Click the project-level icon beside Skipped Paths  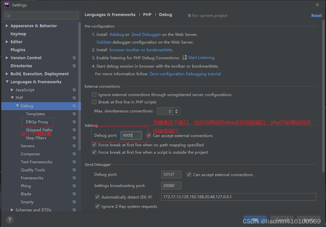74,130
